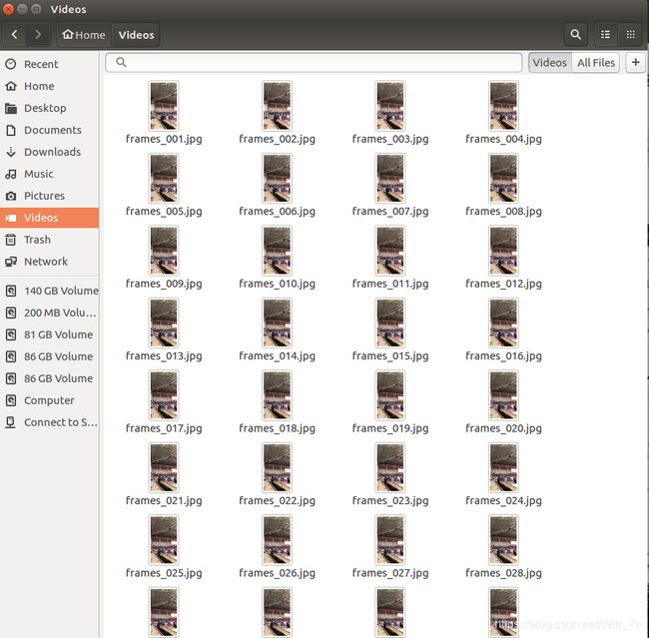Click the frames_013.jpg file name
Screen dimensions: 649x638
coord(164,356)
